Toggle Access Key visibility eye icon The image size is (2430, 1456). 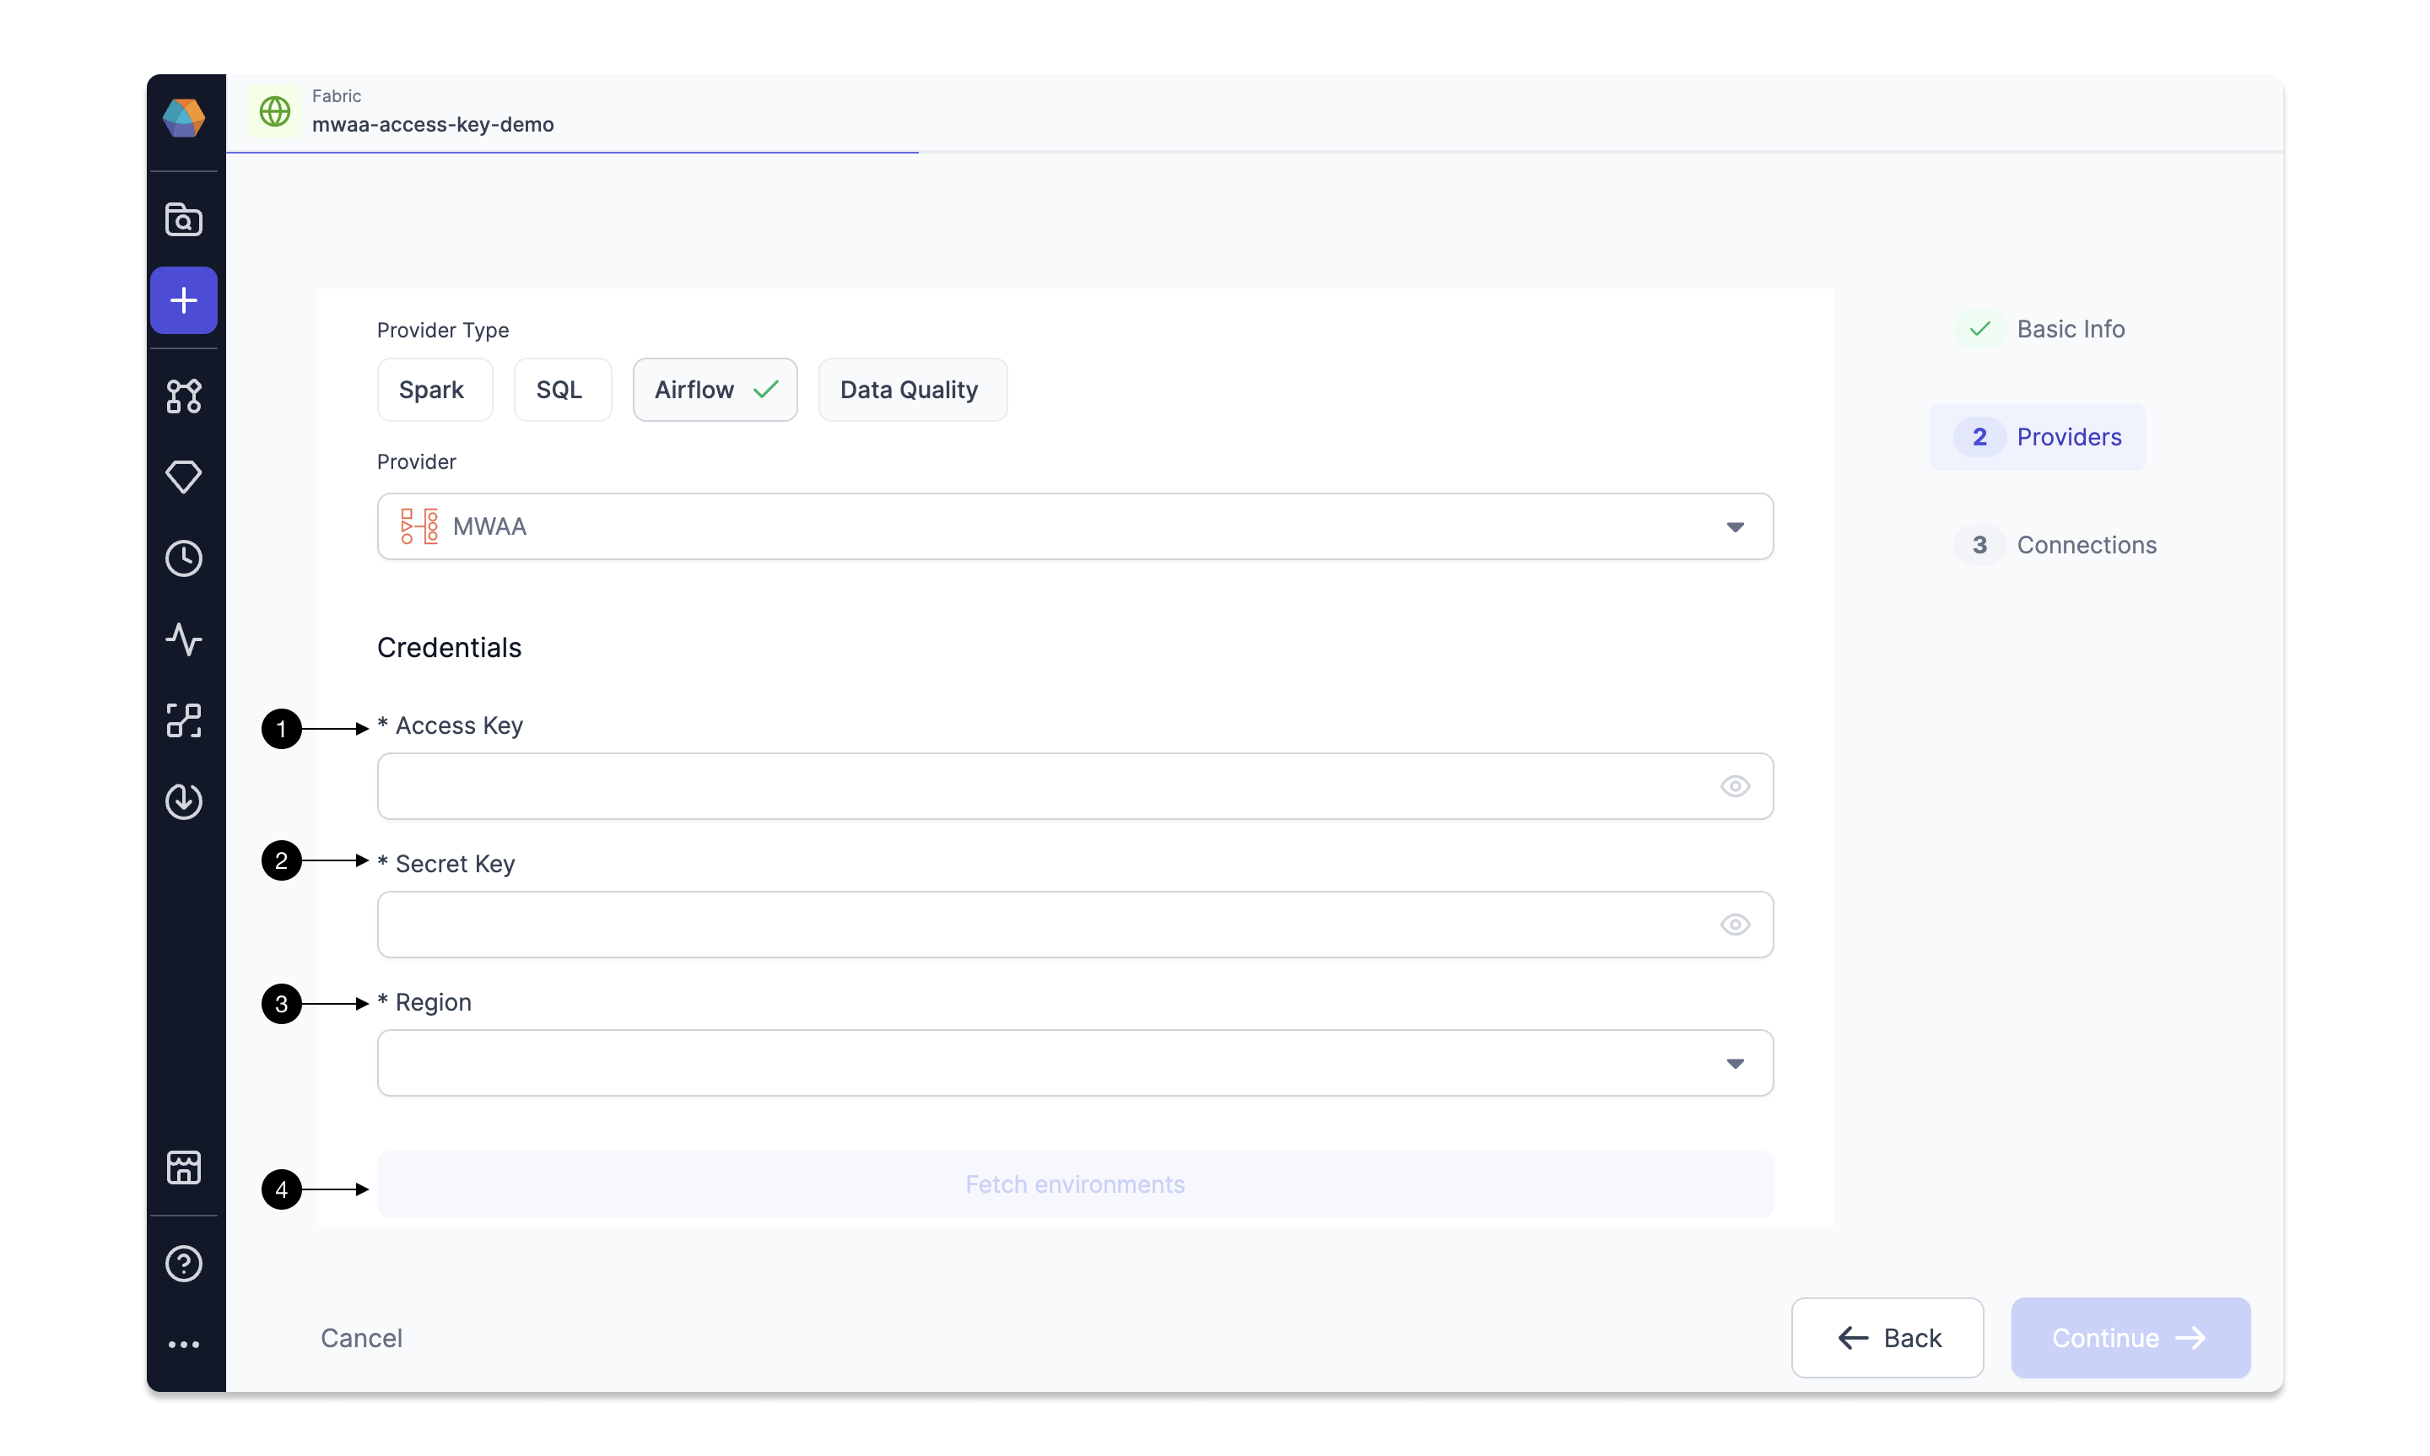(x=1735, y=787)
